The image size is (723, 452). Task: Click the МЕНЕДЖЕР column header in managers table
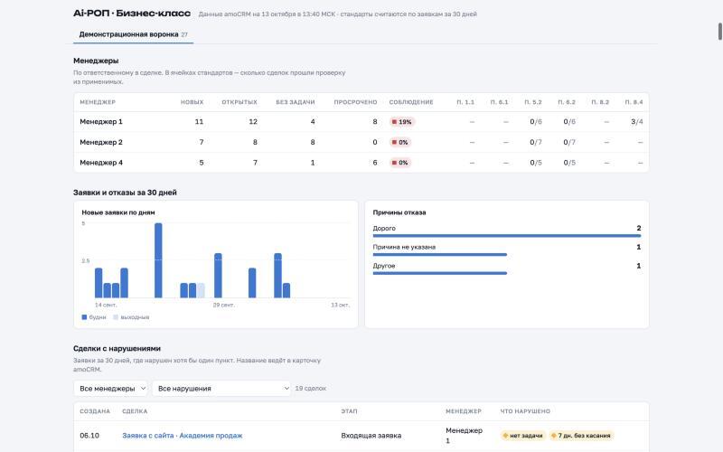[x=98, y=102]
